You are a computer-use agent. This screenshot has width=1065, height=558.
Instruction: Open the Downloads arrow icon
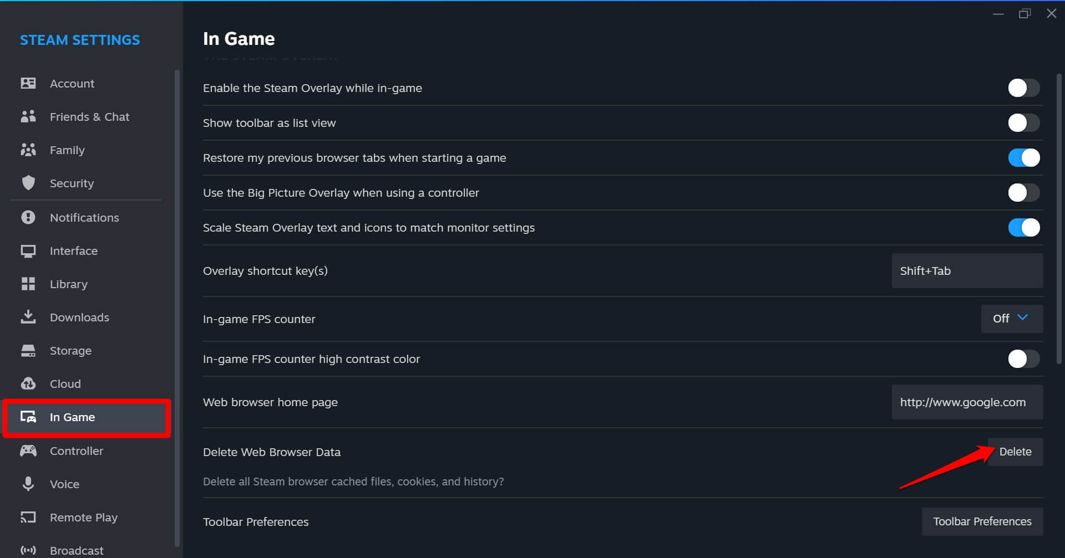pyautogui.click(x=28, y=318)
